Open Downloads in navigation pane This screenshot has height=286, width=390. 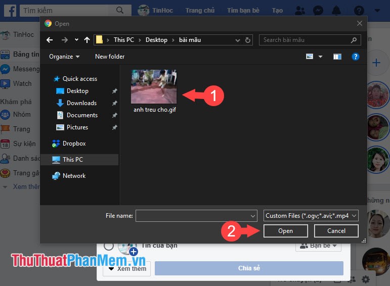[76, 103]
